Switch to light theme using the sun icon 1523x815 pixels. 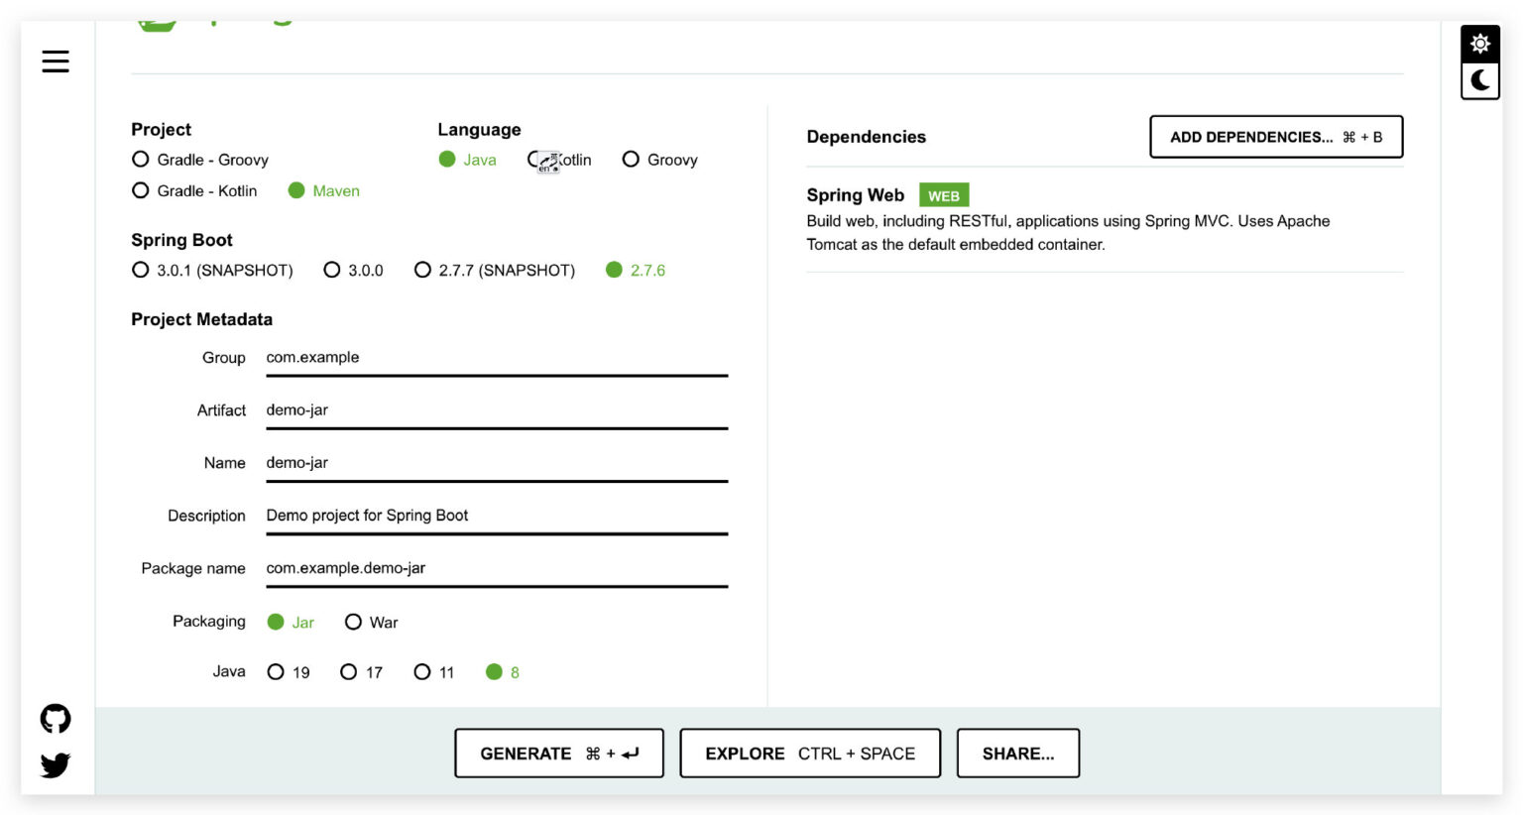[x=1479, y=44]
